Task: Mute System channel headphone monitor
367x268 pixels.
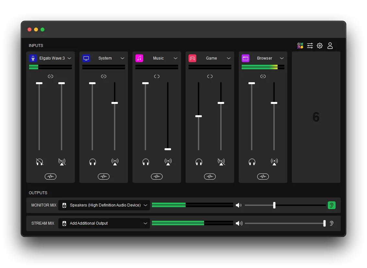Action: pos(93,162)
